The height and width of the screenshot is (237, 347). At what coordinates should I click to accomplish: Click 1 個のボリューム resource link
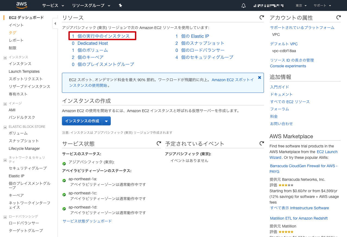[90, 50]
